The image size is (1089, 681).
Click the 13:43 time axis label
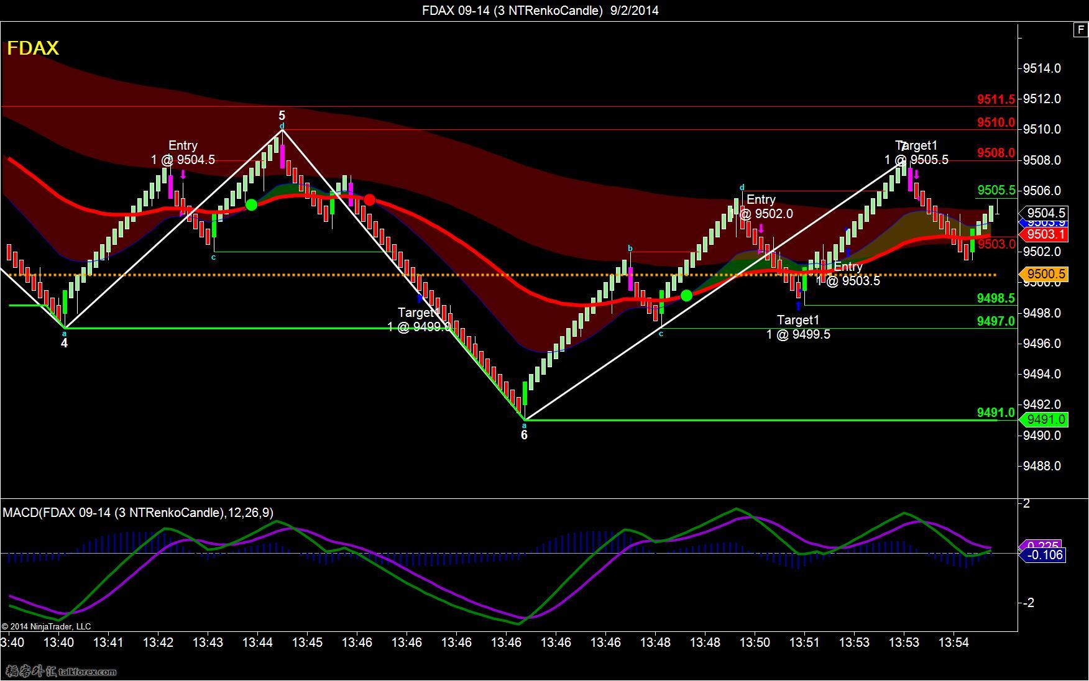[208, 642]
